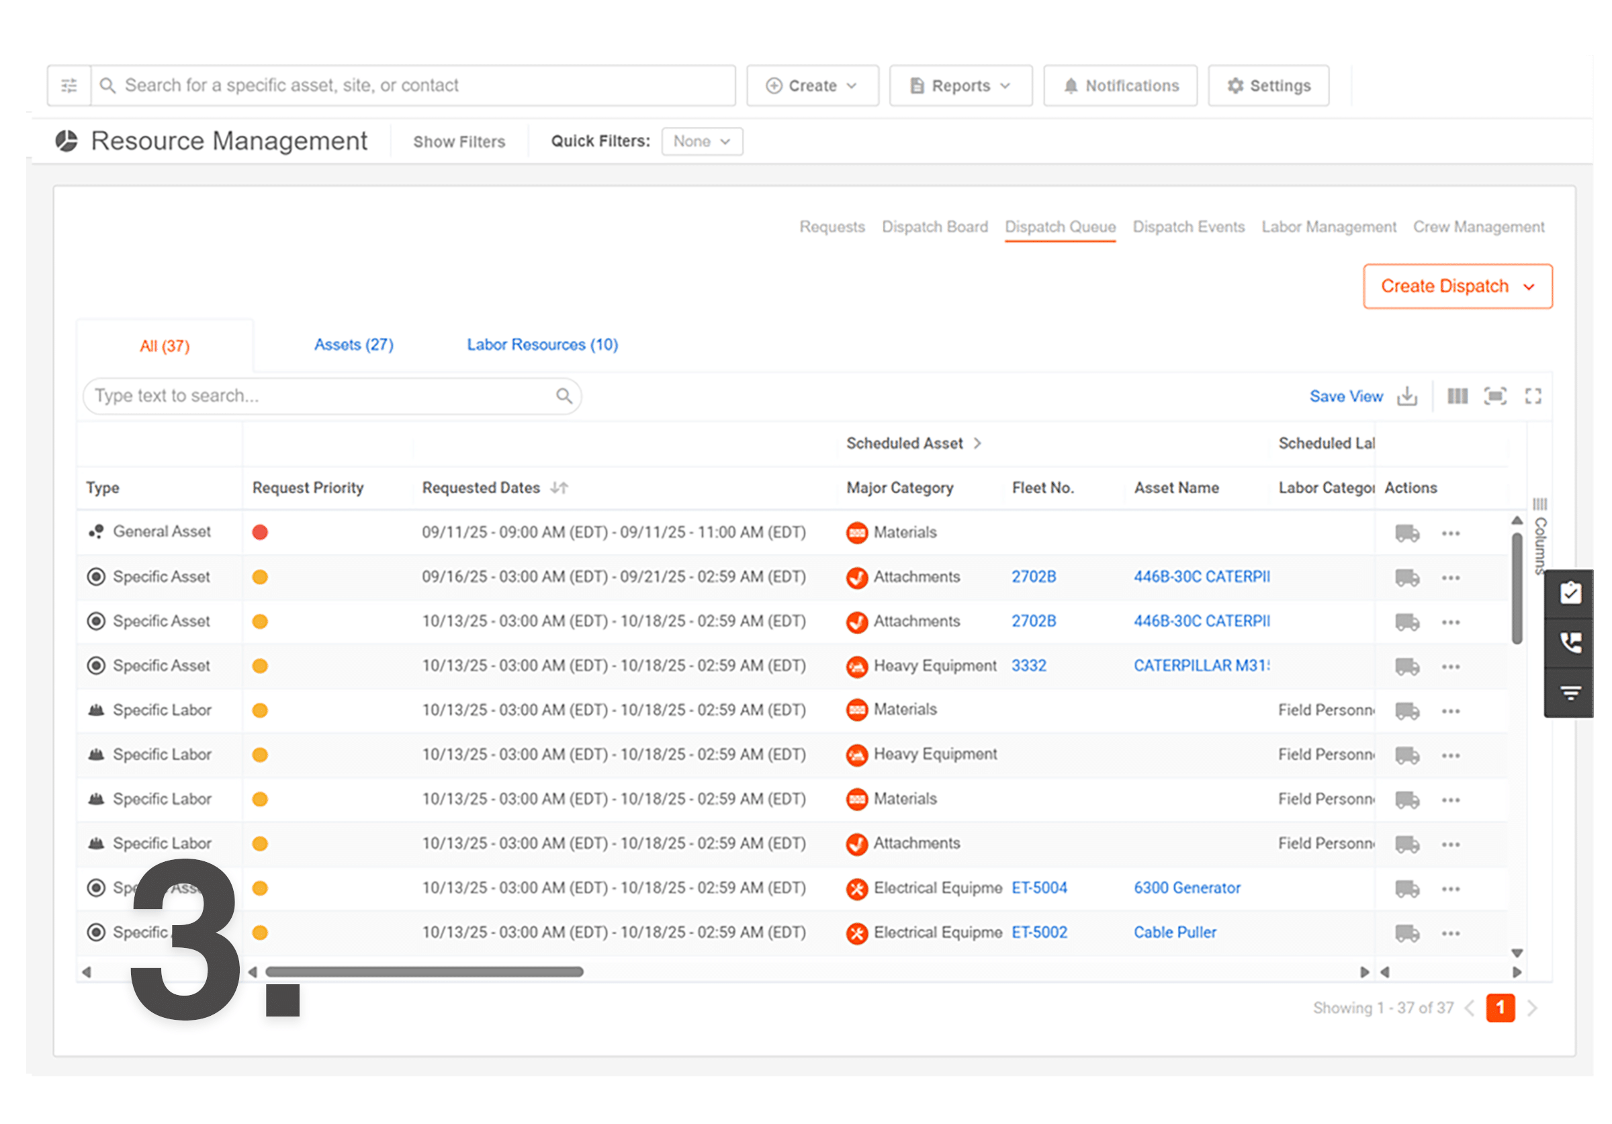This screenshot has width=1612, height=1124.
Task: Open the Cable Puller asset link
Action: tap(1175, 933)
